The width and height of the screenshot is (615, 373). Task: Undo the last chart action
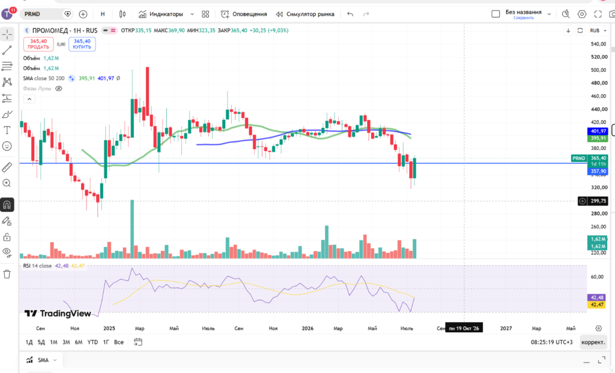[350, 14]
